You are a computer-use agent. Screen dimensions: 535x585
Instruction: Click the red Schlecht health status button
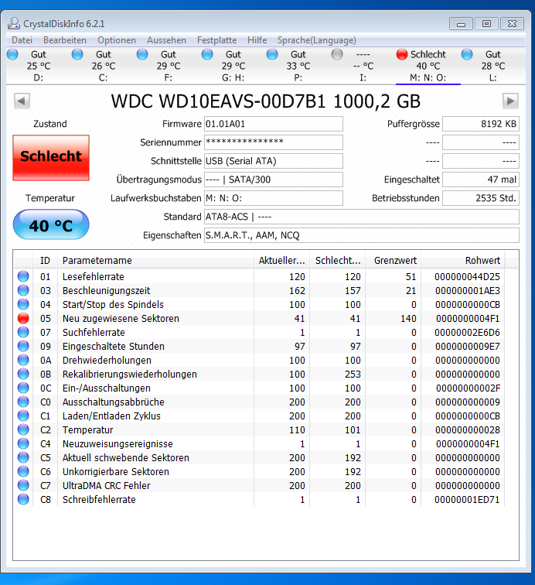click(51, 158)
